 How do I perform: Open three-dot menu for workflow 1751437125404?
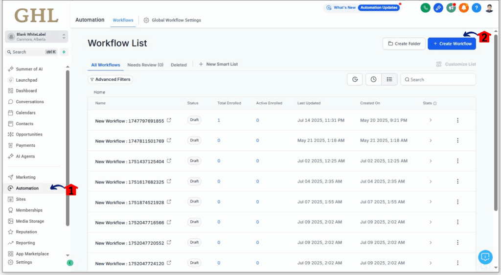coord(457,161)
